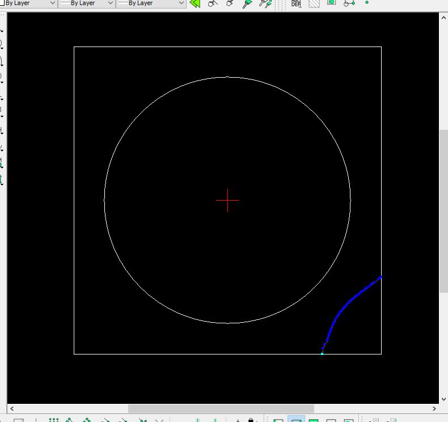Select the blue spline curve on the canvas
Viewport: 448px width, 422px height.
tap(343, 308)
